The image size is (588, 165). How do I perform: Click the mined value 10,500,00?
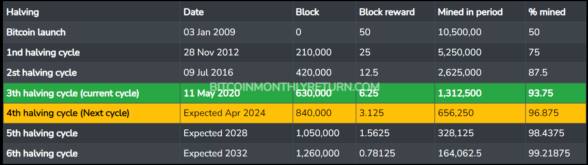click(x=460, y=32)
